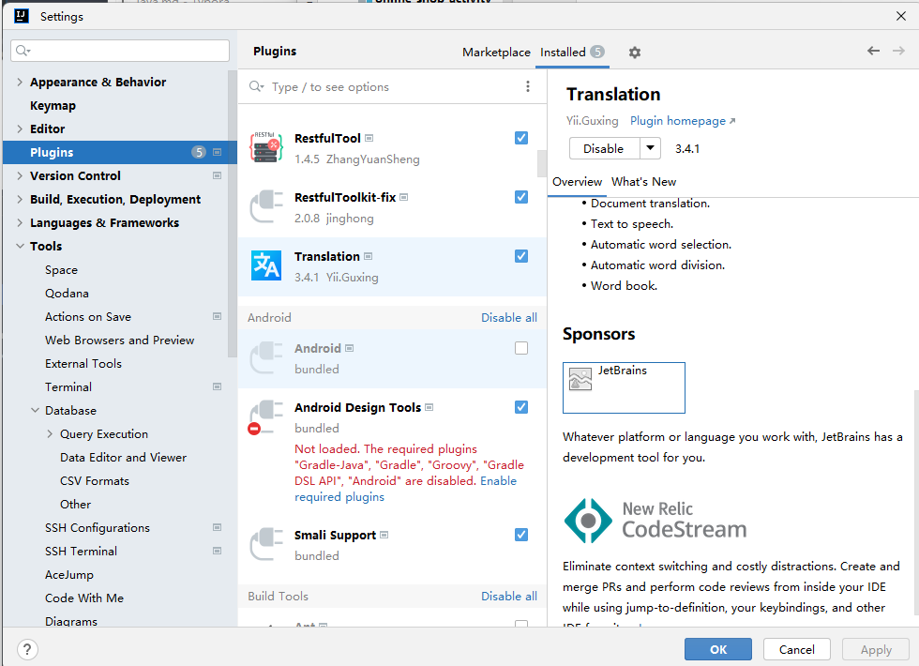The height and width of the screenshot is (666, 919).
Task: Click project-level icon beside Actions on Save
Action: (x=217, y=317)
